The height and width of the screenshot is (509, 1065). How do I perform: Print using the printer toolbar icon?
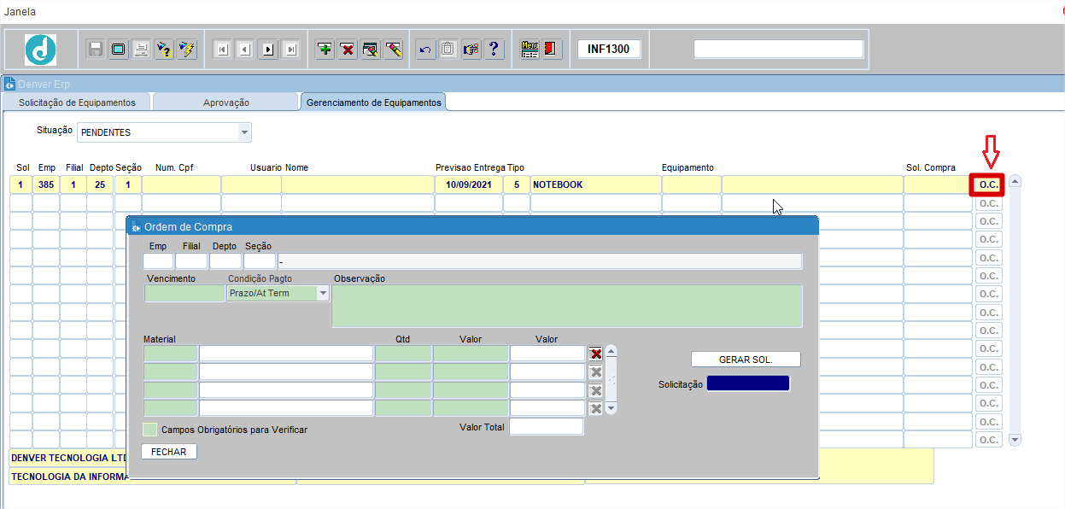(142, 49)
